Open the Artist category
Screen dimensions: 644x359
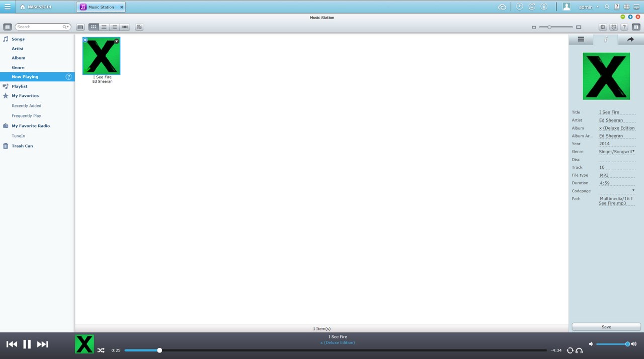[x=18, y=49]
